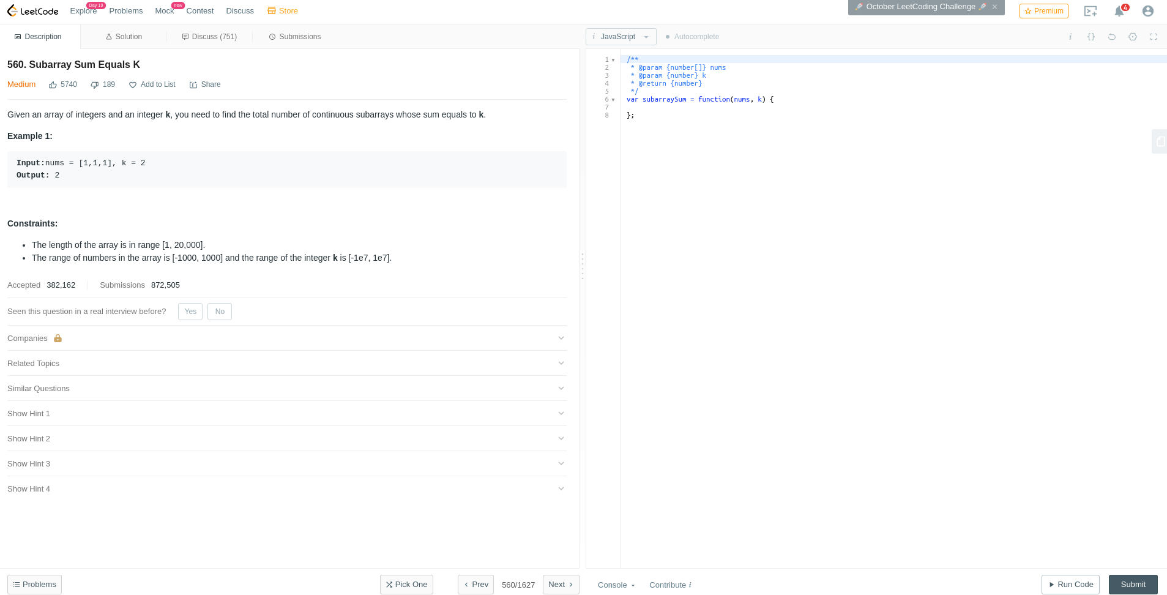Open the Discuss (751) tab
The height and width of the screenshot is (595, 1167).
[x=209, y=37]
